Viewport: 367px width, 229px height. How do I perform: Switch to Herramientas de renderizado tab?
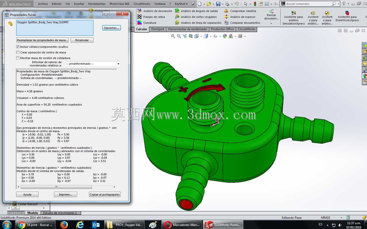pos(188,29)
